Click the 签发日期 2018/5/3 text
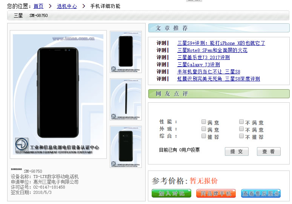292x204 pixels. (x=31, y=192)
